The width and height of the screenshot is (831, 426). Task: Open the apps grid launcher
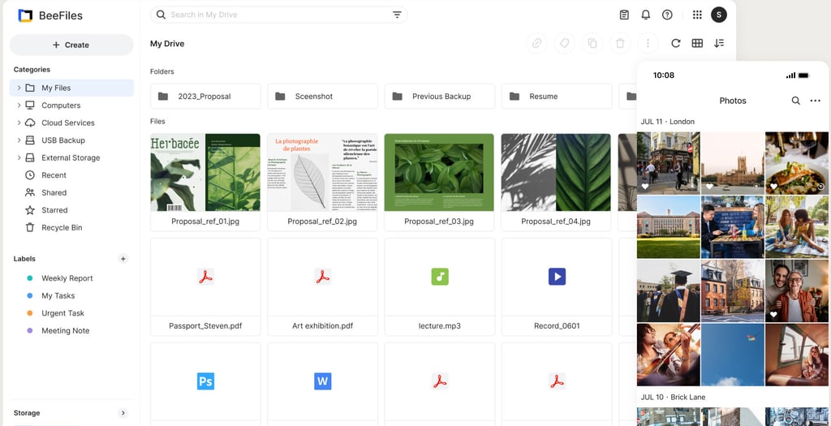pyautogui.click(x=697, y=15)
